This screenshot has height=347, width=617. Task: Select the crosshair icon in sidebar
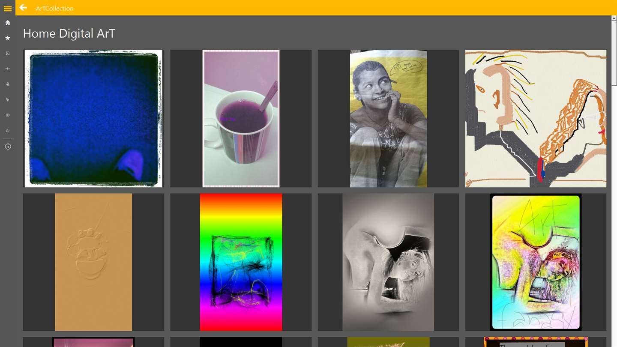[8, 69]
